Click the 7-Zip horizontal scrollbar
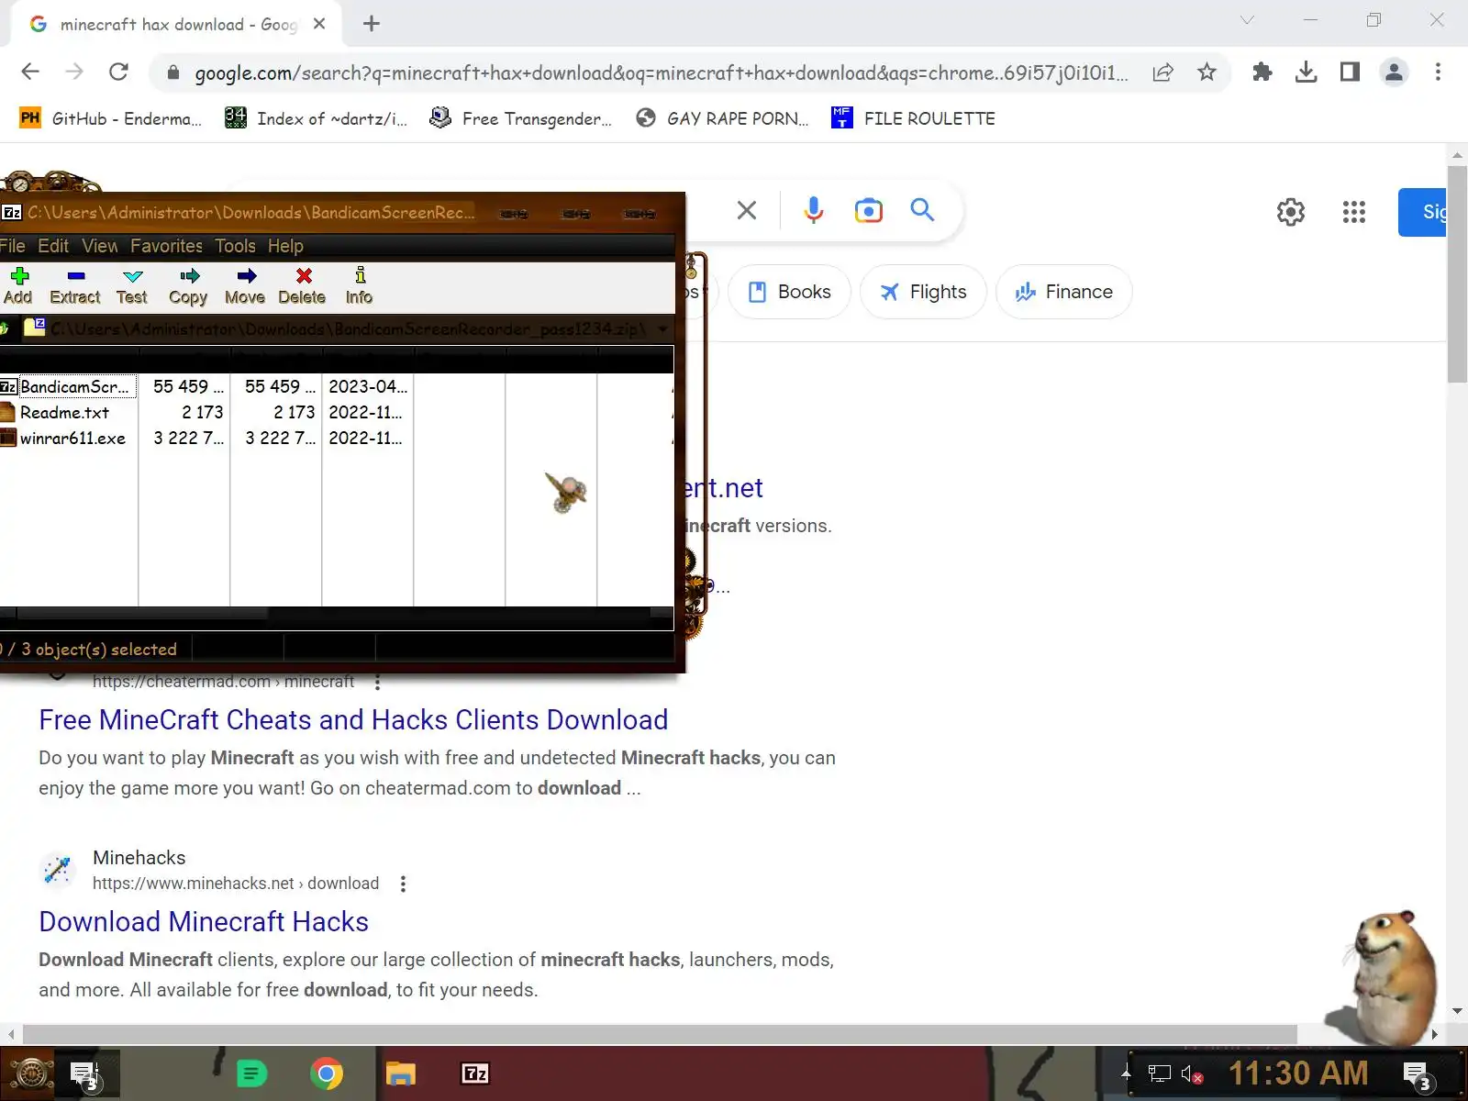This screenshot has width=1468, height=1101. [x=337, y=614]
